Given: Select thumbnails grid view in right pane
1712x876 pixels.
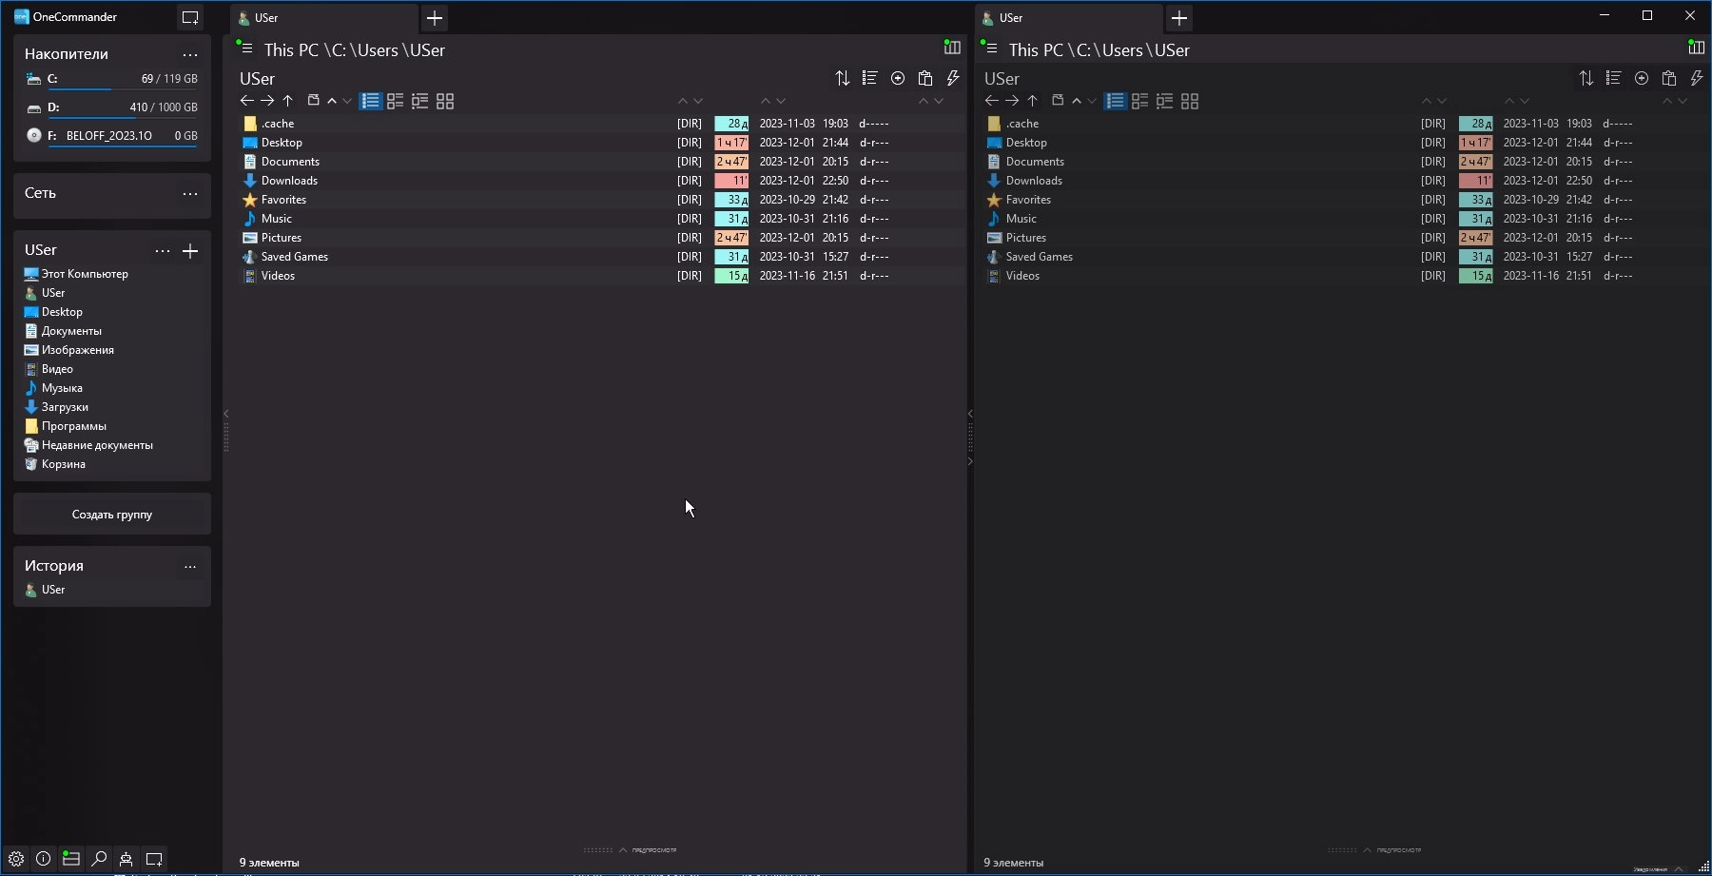Looking at the screenshot, I should point(1190,101).
